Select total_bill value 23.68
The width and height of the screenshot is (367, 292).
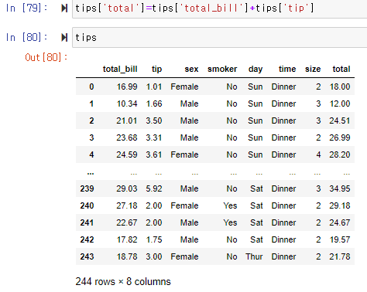pos(127,138)
